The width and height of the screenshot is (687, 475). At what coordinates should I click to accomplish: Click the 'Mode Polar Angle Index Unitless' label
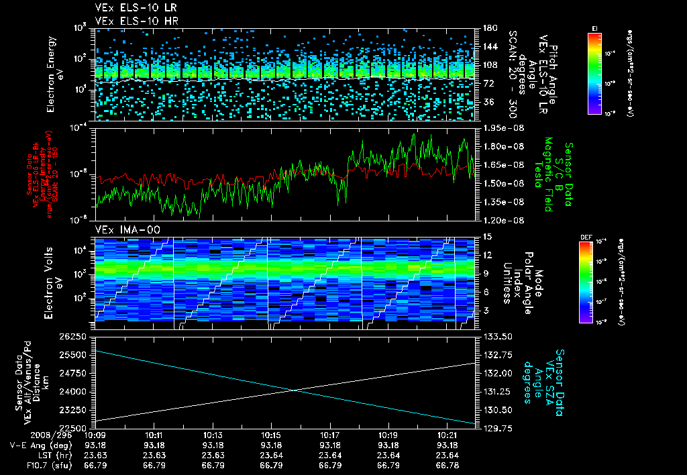click(523, 283)
